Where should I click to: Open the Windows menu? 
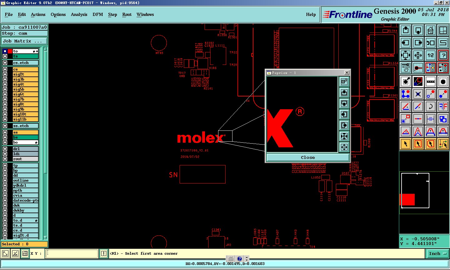coord(145,14)
